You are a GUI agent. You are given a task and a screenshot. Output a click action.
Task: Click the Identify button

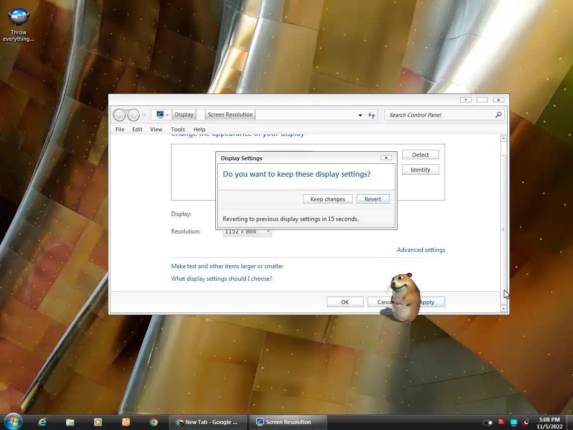[x=420, y=170]
